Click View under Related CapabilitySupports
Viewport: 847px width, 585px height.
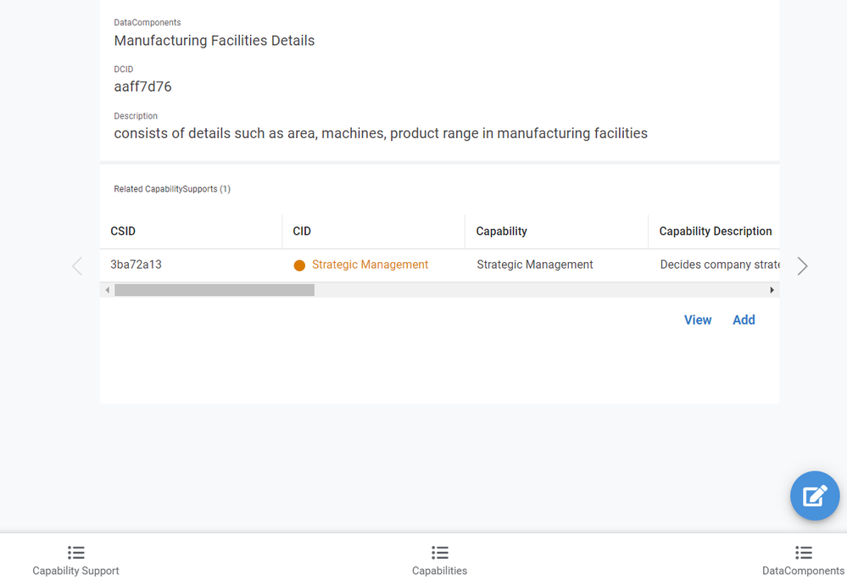click(698, 320)
